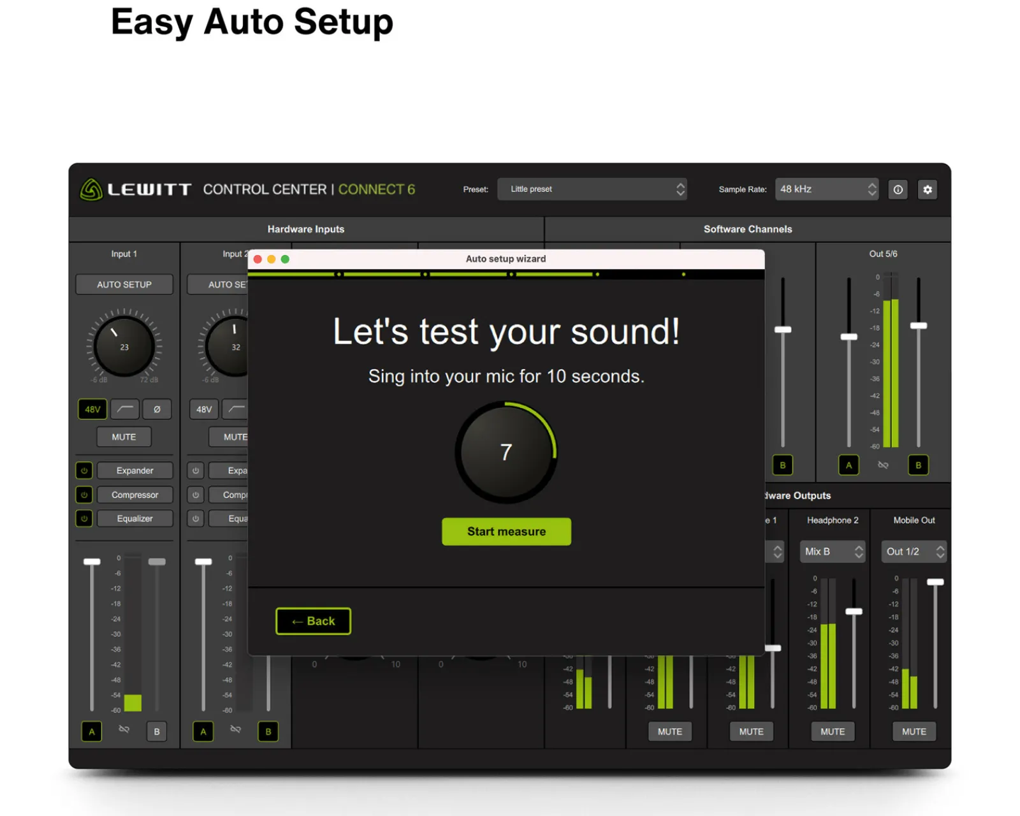Toggle Mix A button on Input 1
The image size is (1020, 816).
point(92,732)
